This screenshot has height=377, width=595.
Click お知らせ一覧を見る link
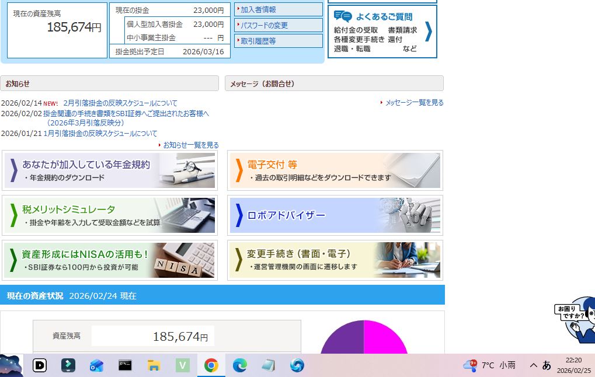[x=190, y=145]
